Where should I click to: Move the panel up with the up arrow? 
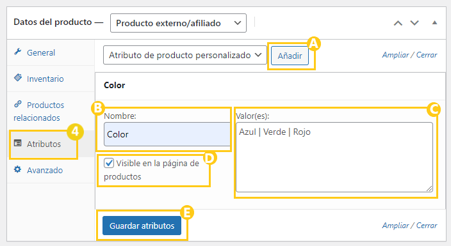(398, 23)
